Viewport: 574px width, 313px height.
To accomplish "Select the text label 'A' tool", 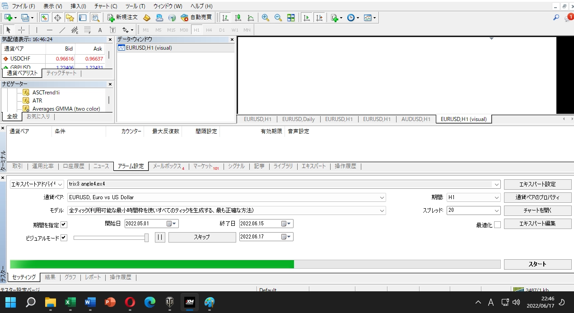I will pos(100,30).
